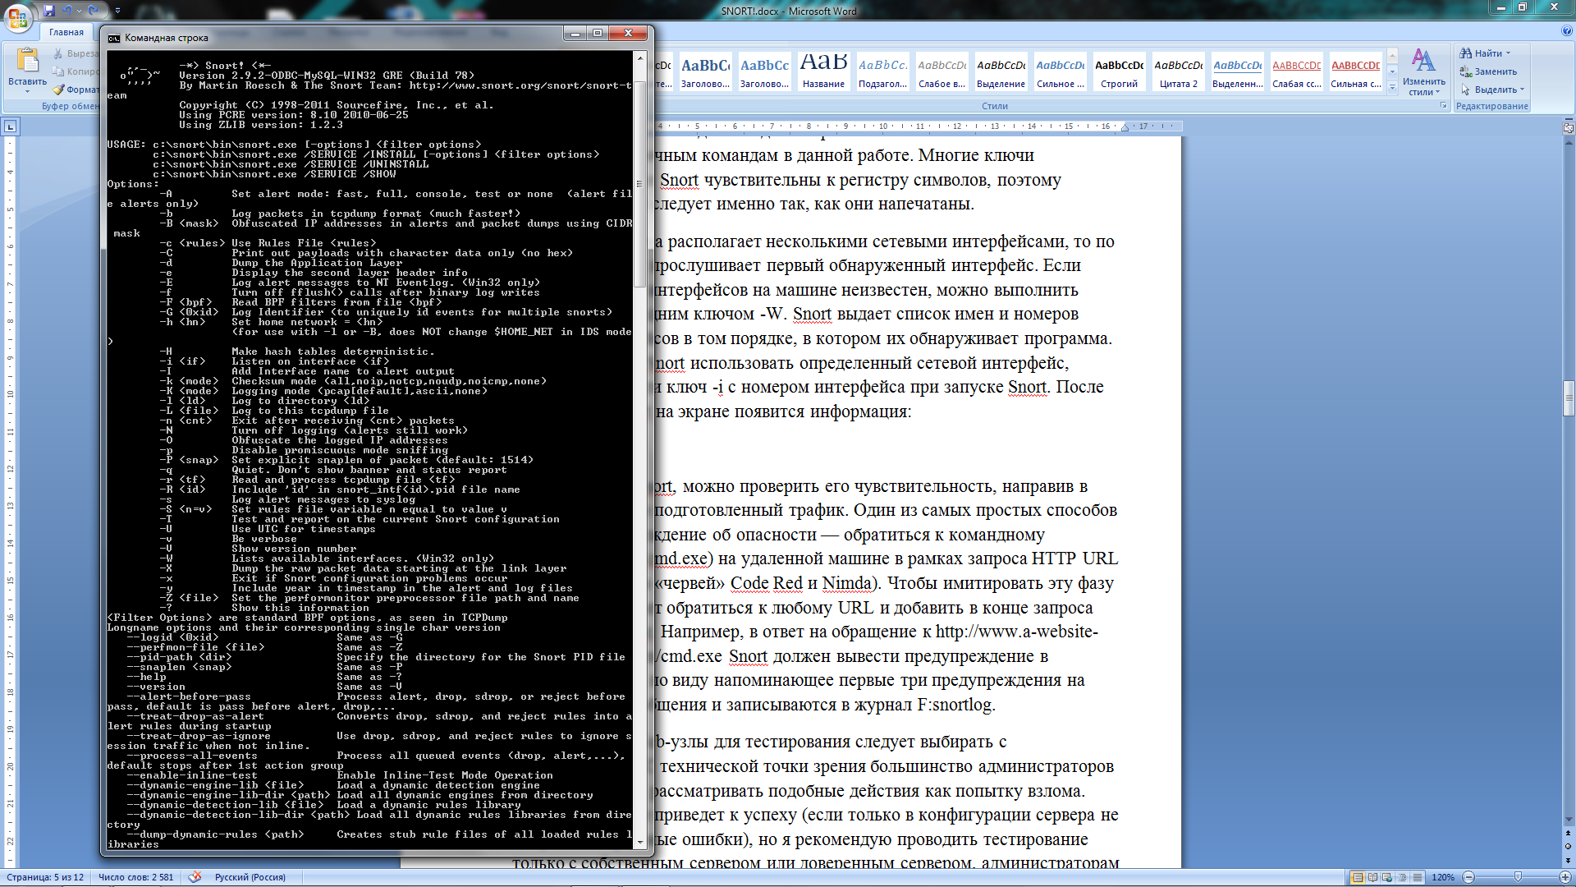
Task: Expand the full styles gallery
Action: (1392, 86)
